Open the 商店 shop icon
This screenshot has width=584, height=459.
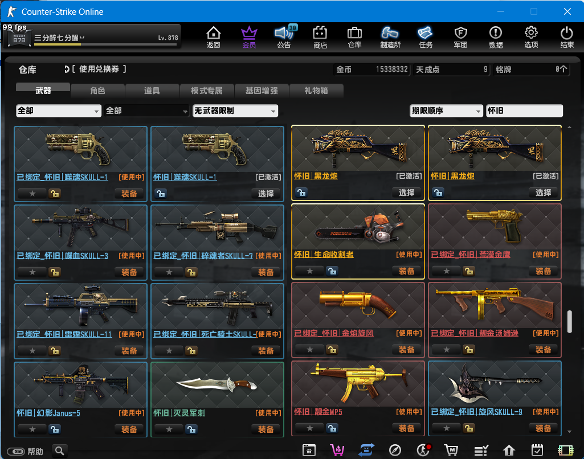(x=320, y=37)
